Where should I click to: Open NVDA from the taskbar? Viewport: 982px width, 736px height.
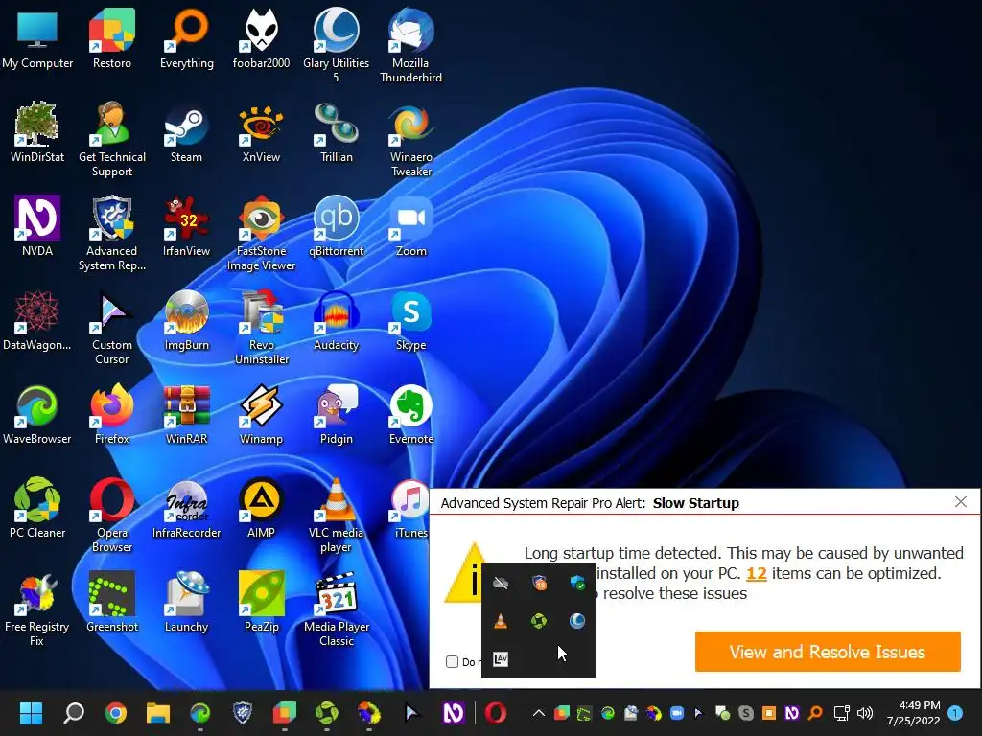coord(454,713)
